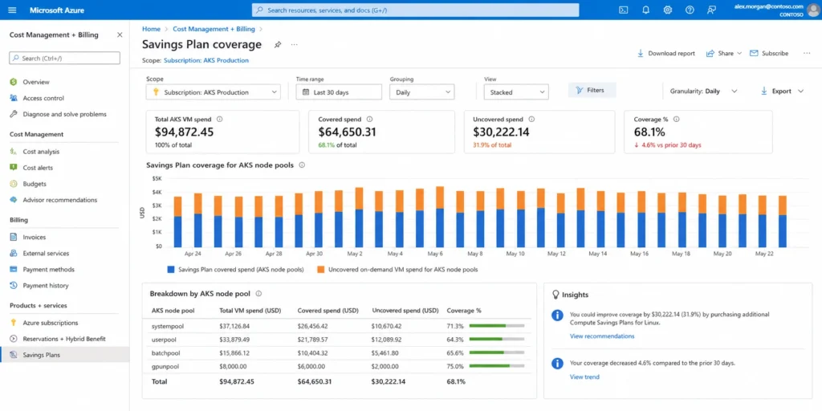The width and height of the screenshot is (822, 411).
Task: Open Diagnose and solve problems
Action: [x=64, y=114]
